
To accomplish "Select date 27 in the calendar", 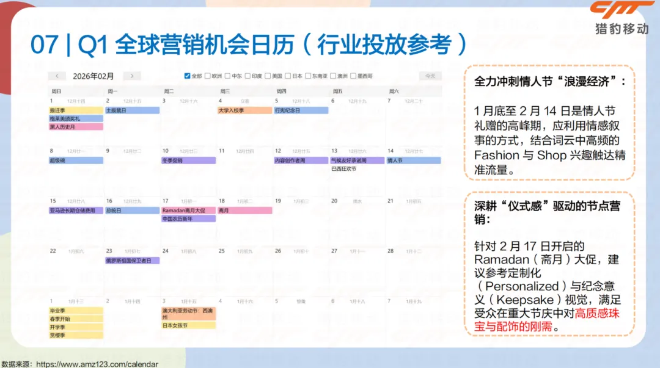I will pyautogui.click(x=334, y=251).
